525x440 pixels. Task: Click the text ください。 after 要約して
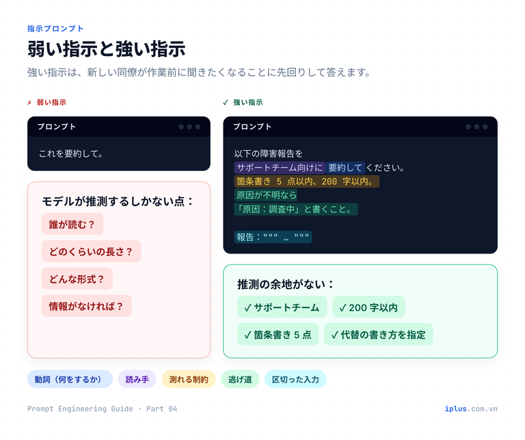point(386,167)
